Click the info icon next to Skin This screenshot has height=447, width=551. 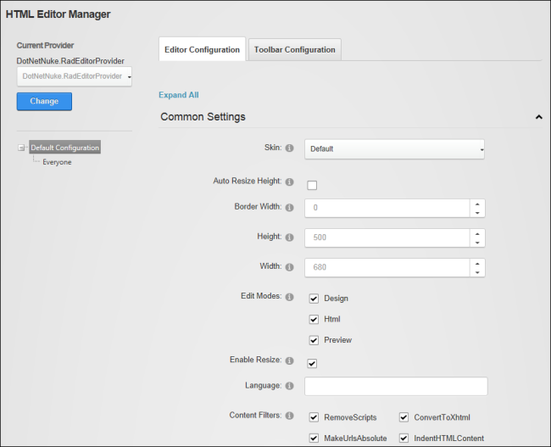tap(289, 148)
